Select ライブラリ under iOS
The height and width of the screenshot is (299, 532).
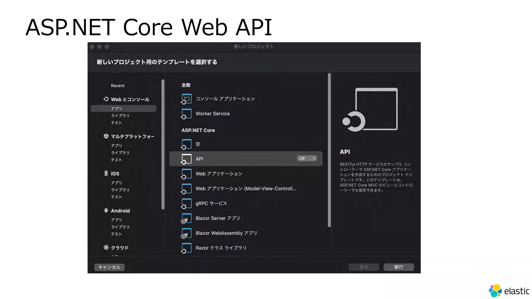pyautogui.click(x=120, y=190)
